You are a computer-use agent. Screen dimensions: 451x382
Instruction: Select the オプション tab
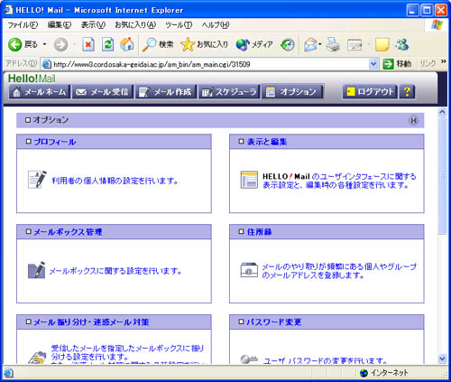click(x=292, y=92)
